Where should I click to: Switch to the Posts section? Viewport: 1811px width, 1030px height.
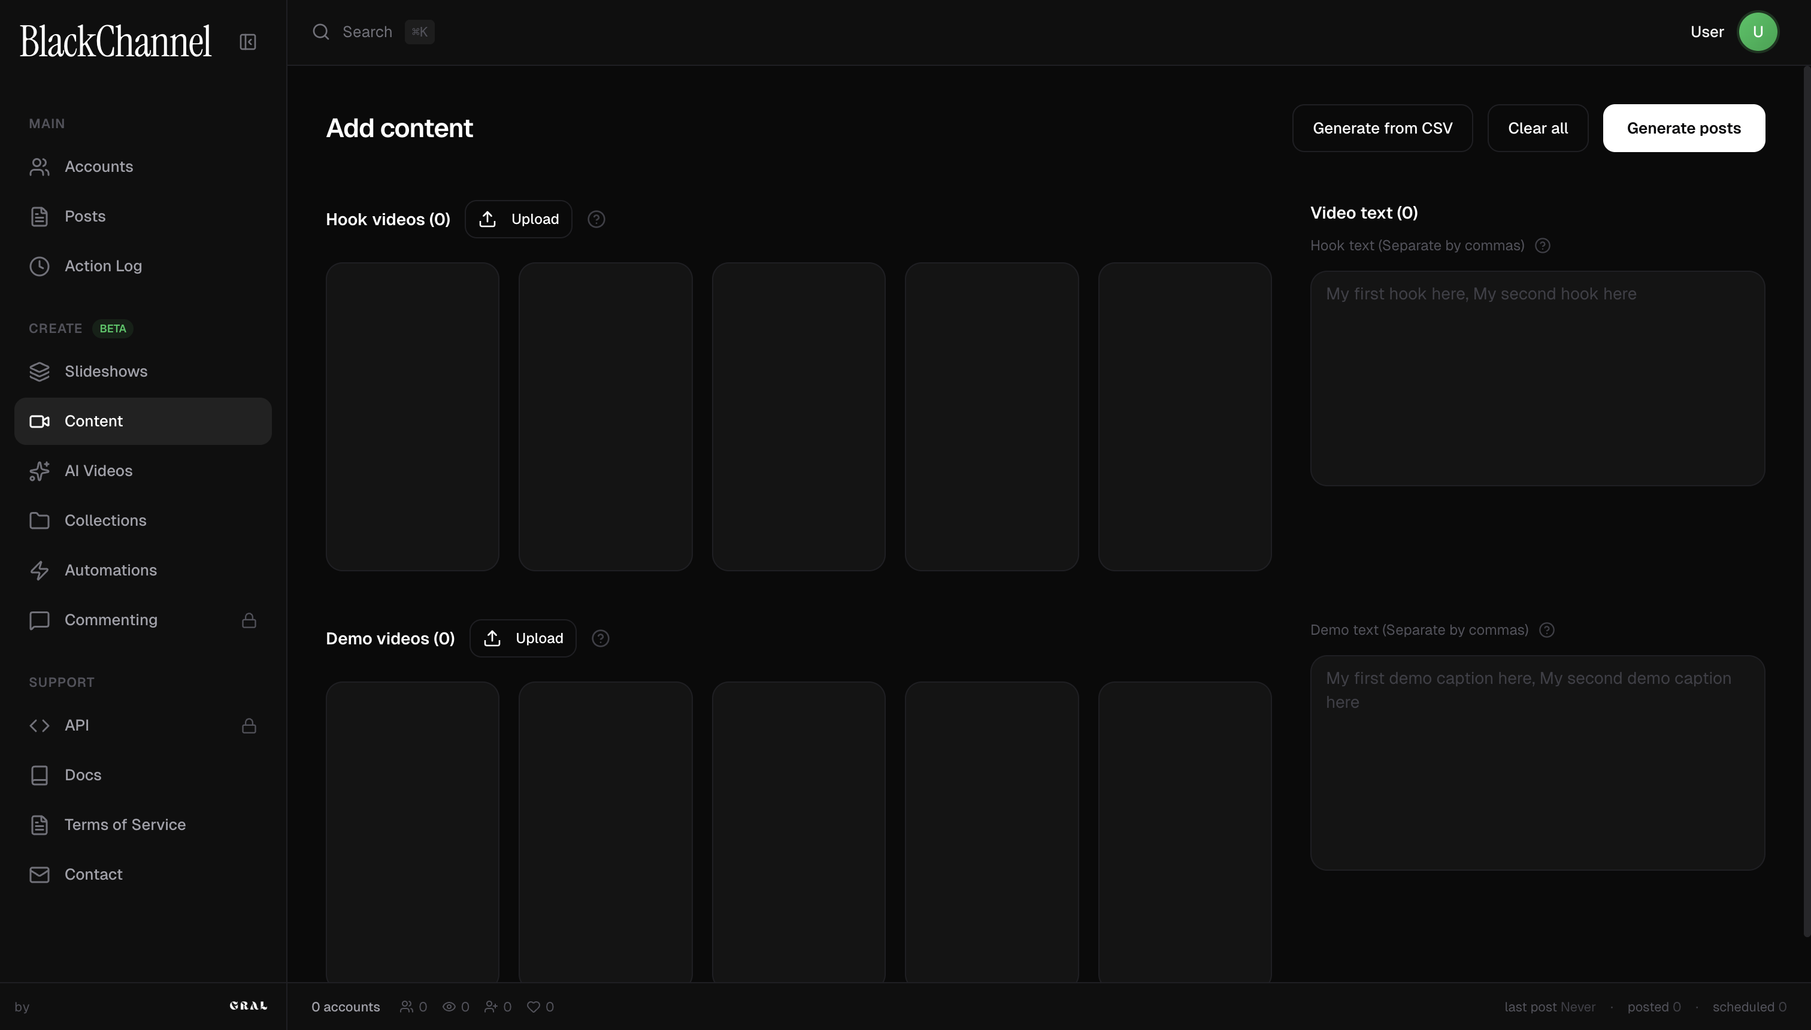85,216
